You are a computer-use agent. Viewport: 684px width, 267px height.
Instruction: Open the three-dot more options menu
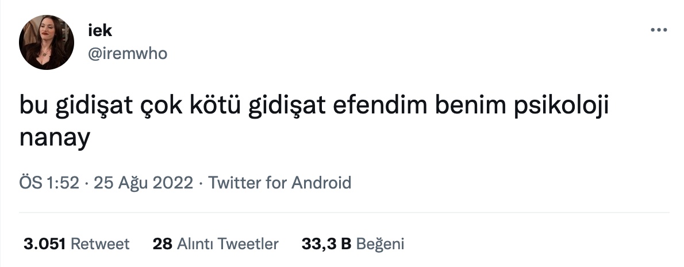(659, 30)
